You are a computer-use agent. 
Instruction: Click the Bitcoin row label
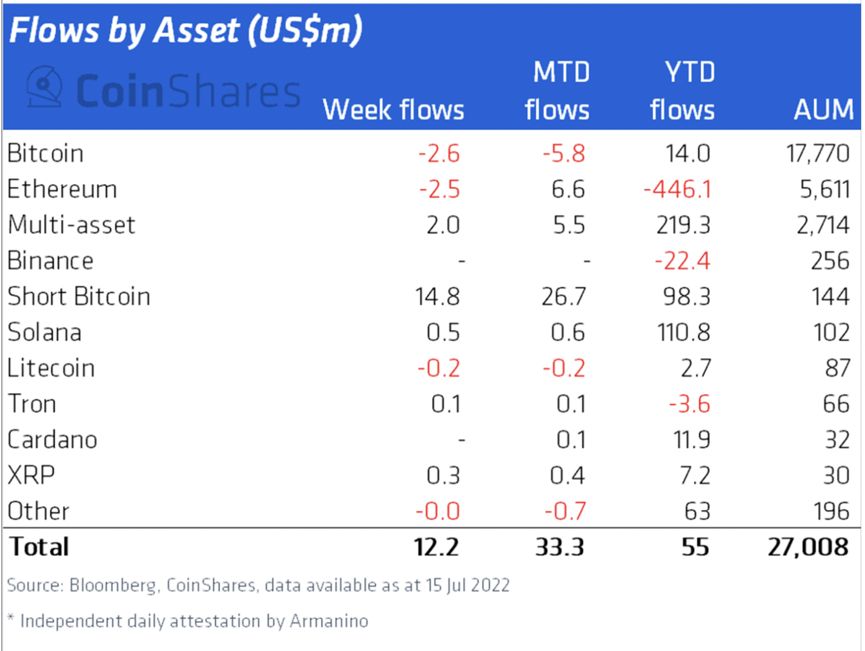(x=45, y=153)
